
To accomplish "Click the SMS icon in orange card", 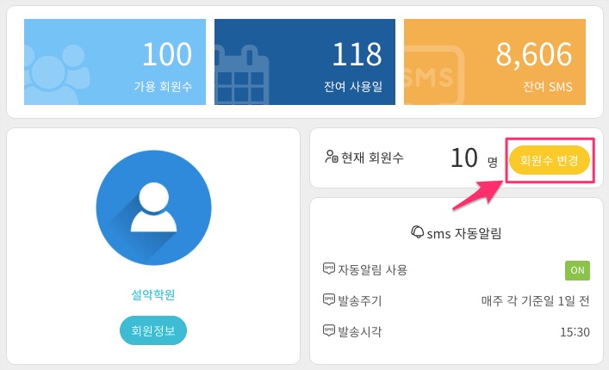I will (x=434, y=76).
